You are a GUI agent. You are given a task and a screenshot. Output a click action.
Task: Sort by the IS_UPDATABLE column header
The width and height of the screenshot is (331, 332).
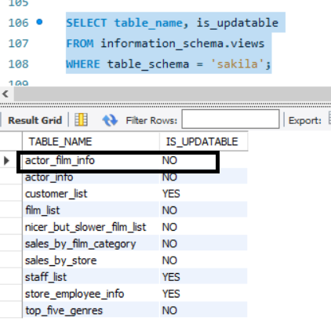(203, 141)
